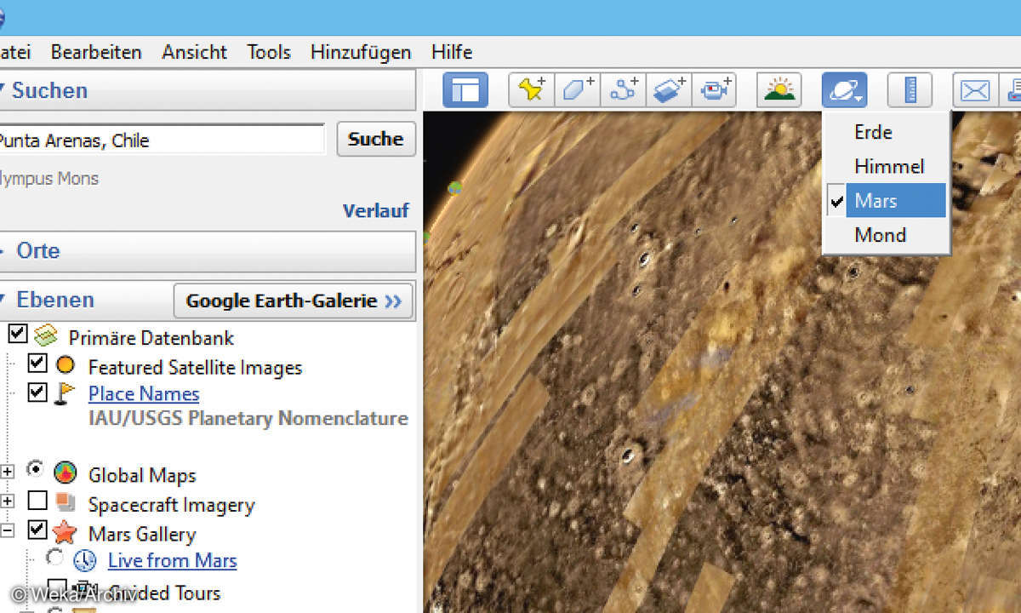
Task: Email the view with envelope icon
Action: 975,89
